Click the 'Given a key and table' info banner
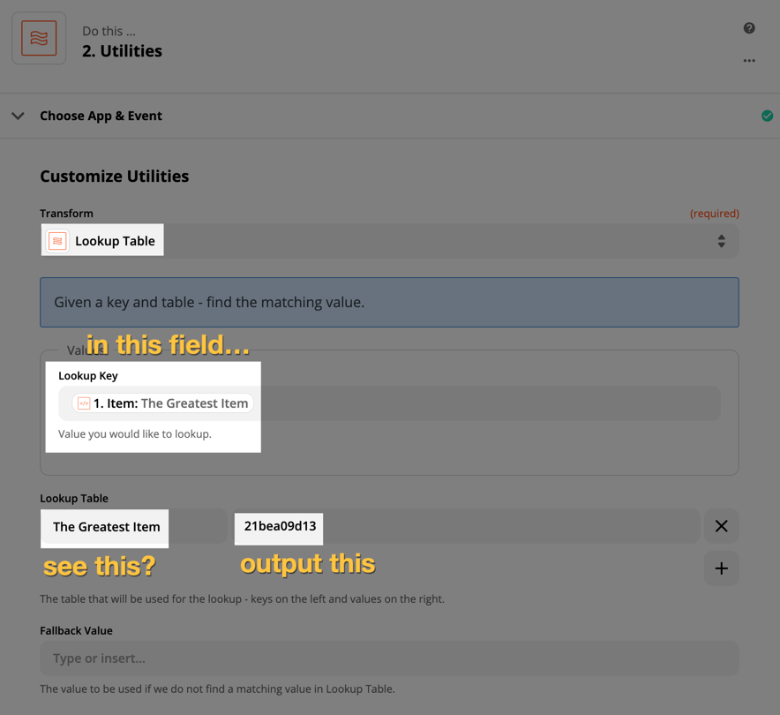 389,303
